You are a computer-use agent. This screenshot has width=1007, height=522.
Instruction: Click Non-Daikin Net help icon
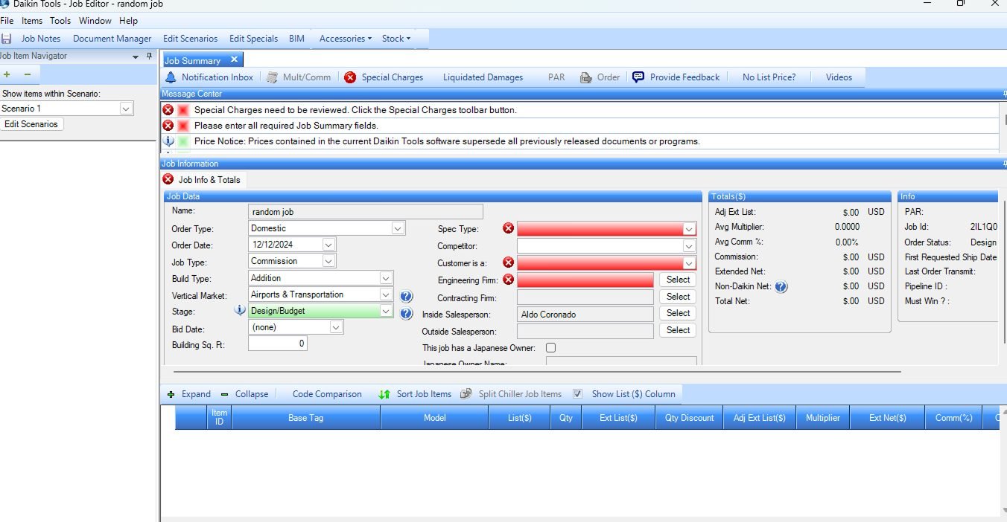coord(781,286)
